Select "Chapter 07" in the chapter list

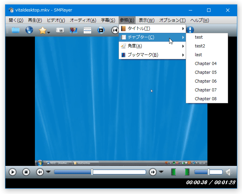click(x=207, y=90)
